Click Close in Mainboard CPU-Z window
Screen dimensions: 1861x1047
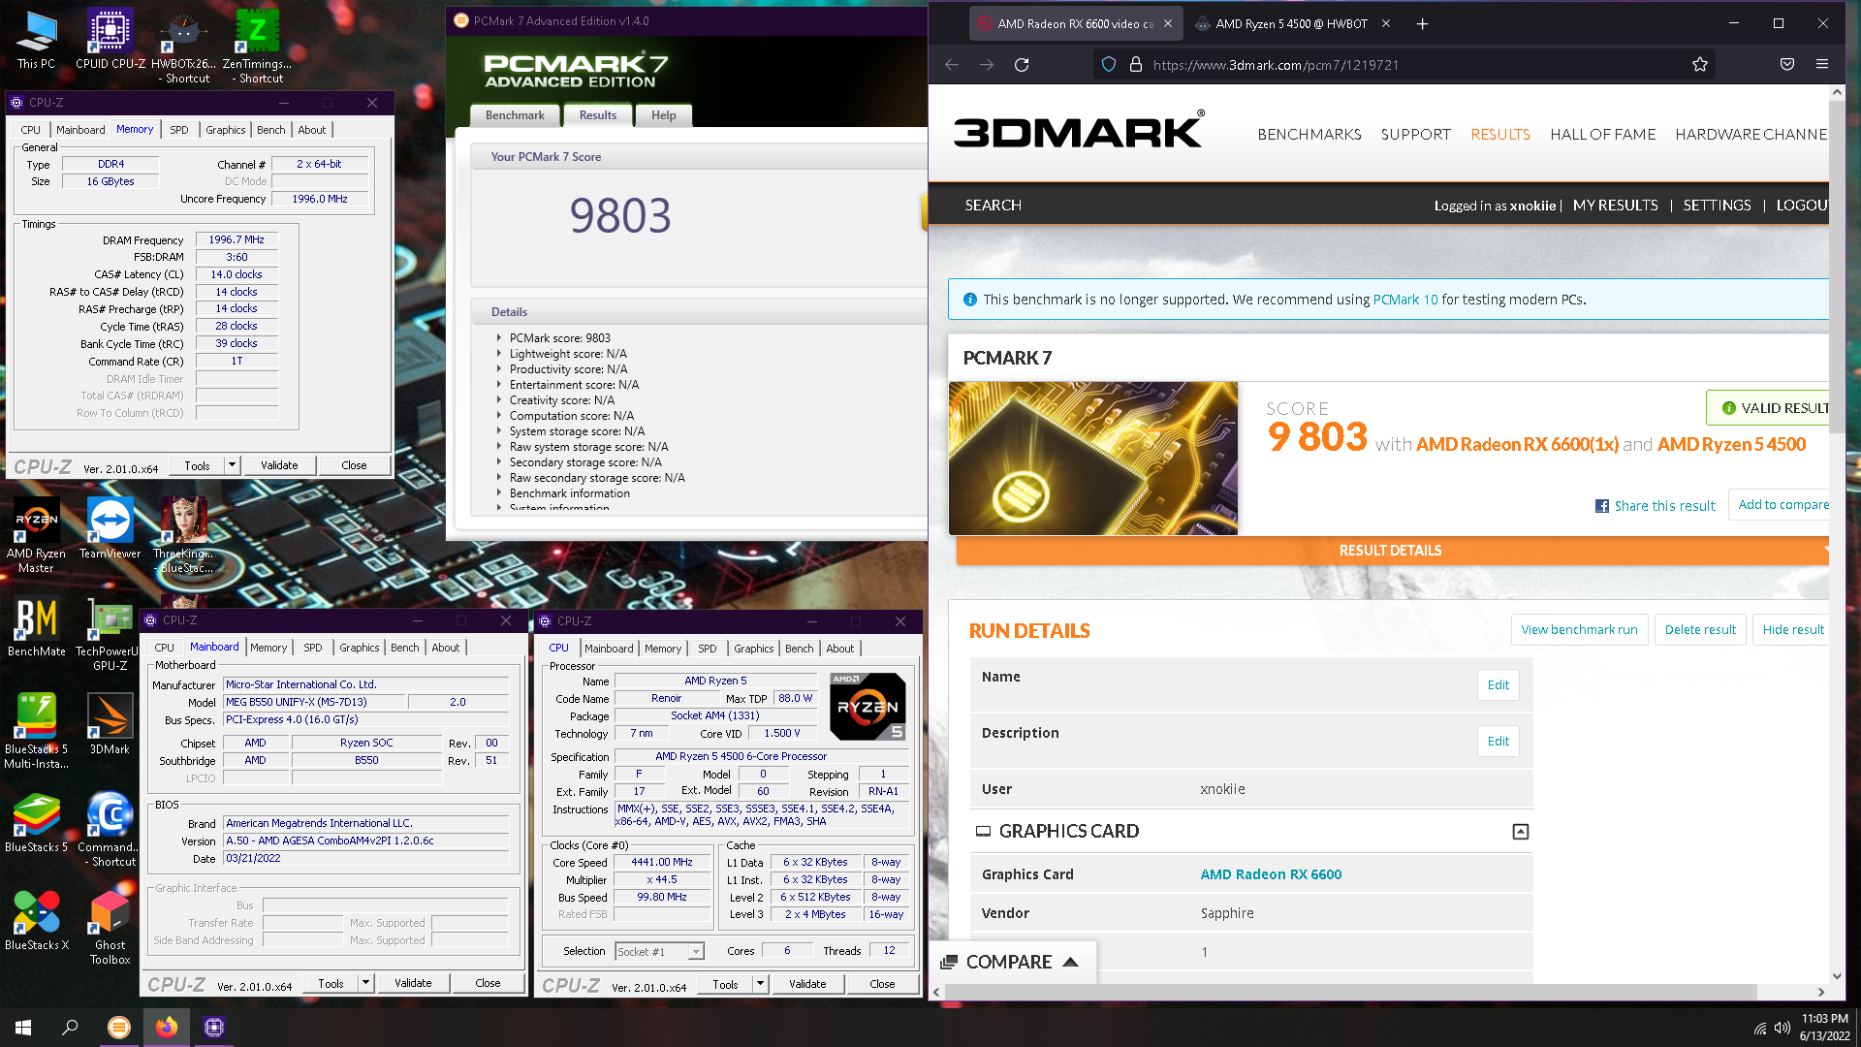488,983
